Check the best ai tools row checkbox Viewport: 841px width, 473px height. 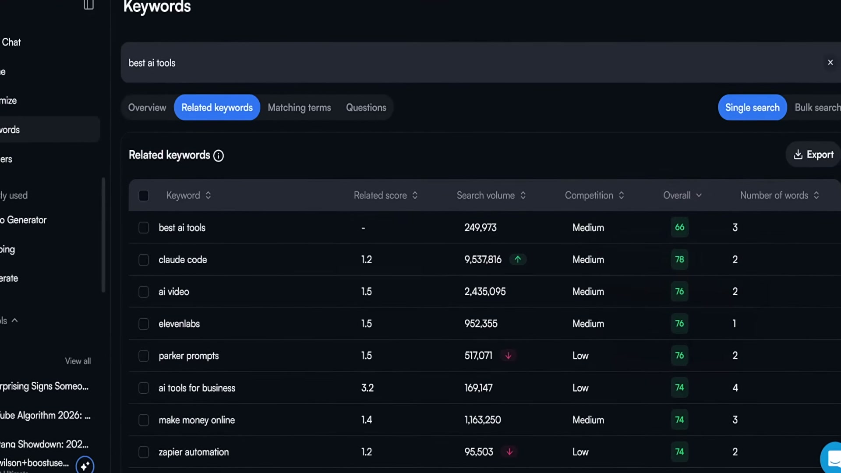144,227
